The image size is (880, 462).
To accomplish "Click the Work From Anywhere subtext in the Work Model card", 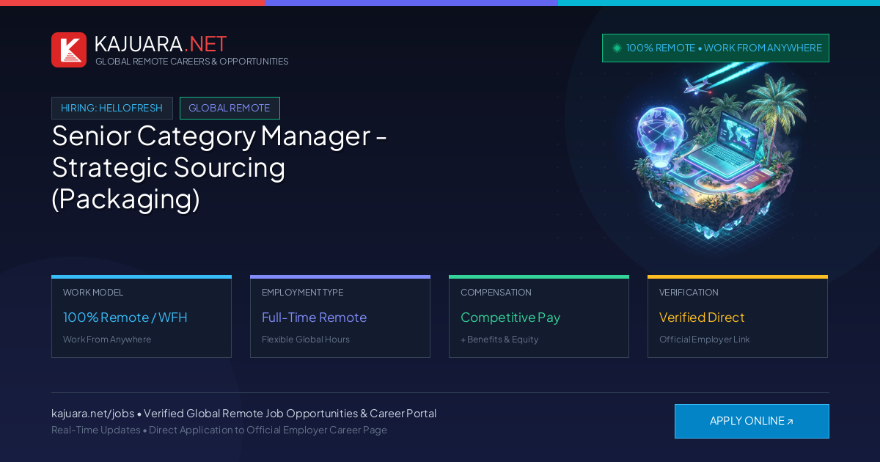I will 107,340.
